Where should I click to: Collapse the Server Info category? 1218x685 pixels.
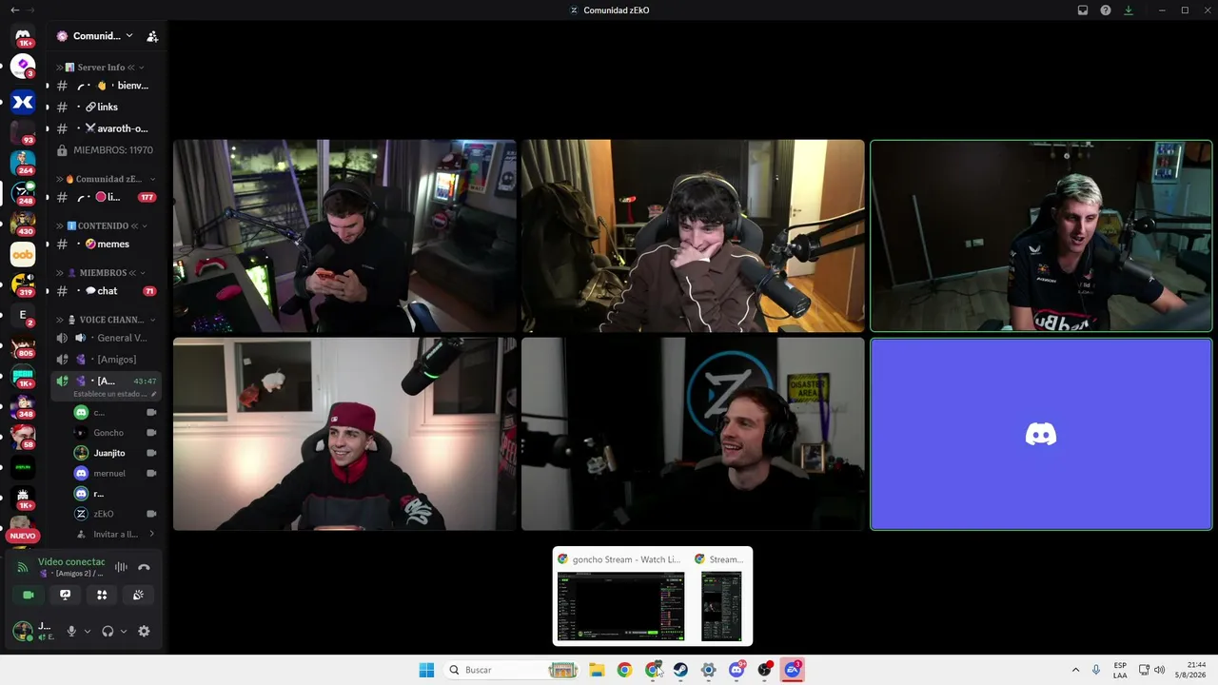[x=101, y=68]
